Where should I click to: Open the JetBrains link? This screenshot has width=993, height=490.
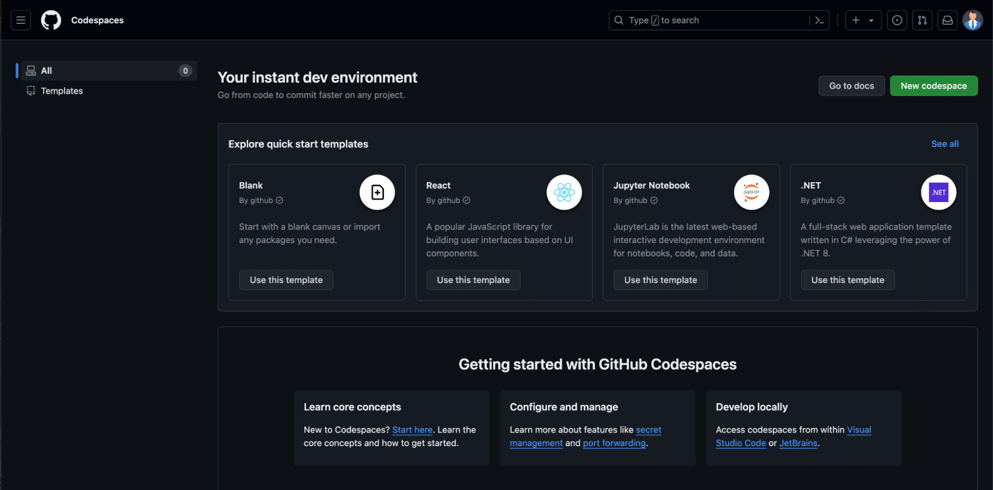point(797,443)
